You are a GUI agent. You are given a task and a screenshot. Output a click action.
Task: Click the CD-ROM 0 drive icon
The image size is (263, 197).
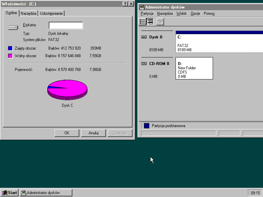tap(144, 63)
